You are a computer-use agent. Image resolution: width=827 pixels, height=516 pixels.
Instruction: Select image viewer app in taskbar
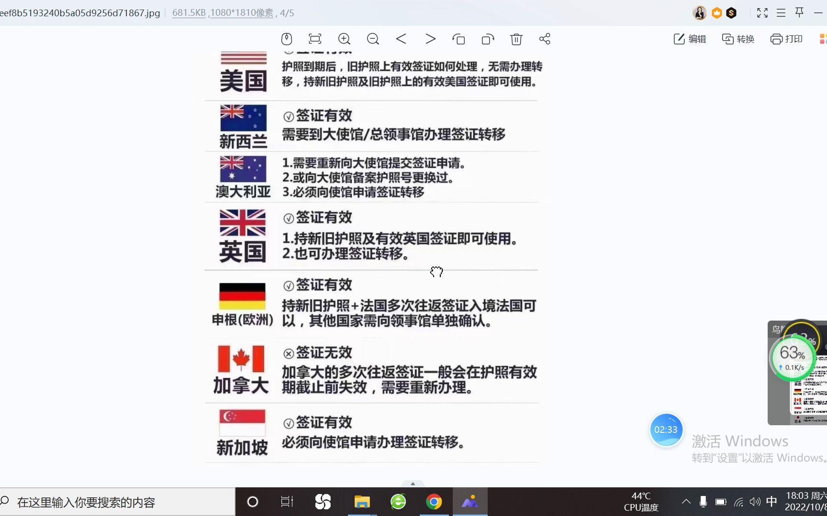tap(470, 502)
